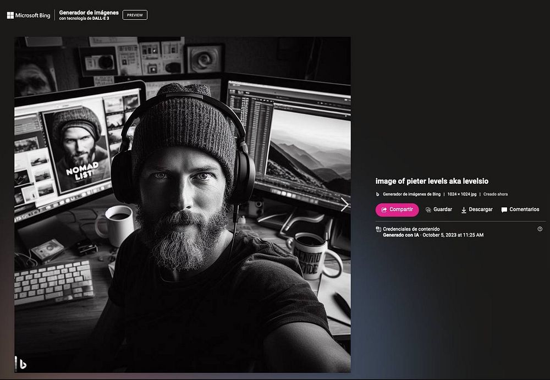
Task: Open Comentarios feedback
Action: [x=520, y=210]
